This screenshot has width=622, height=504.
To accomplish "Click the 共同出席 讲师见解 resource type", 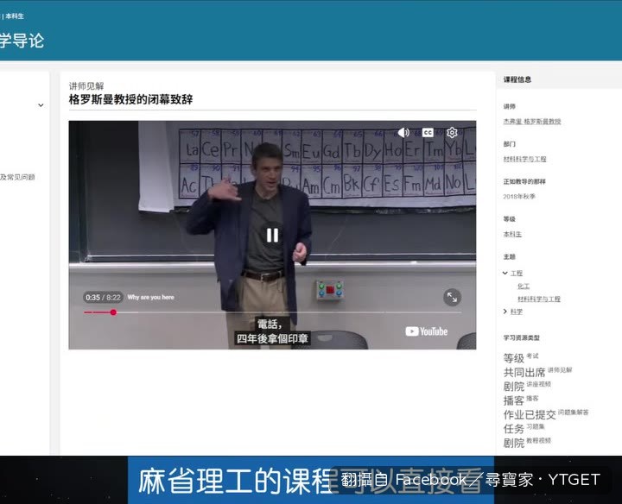I will pyautogui.click(x=537, y=372).
